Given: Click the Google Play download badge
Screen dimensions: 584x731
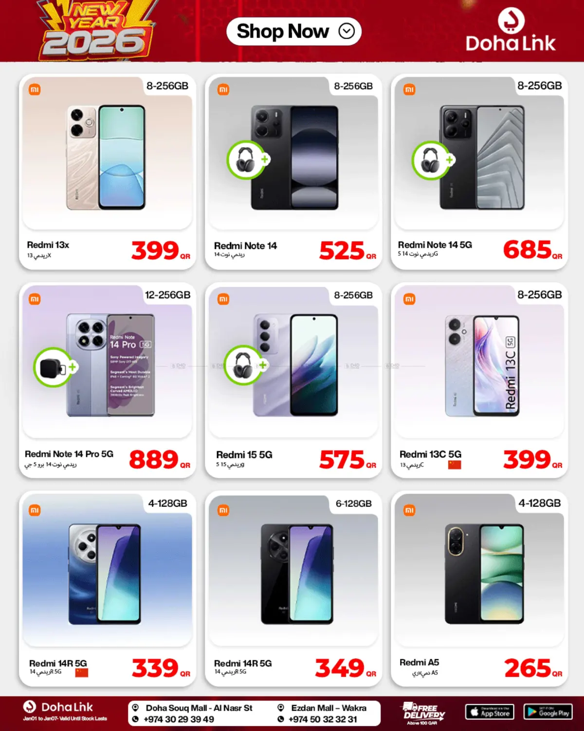Looking at the screenshot, I should [x=548, y=712].
